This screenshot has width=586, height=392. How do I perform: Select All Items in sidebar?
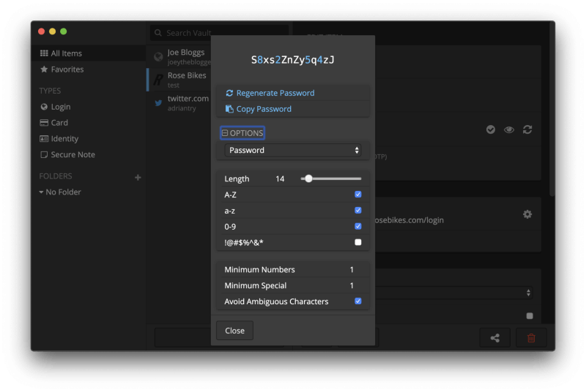[x=88, y=53]
